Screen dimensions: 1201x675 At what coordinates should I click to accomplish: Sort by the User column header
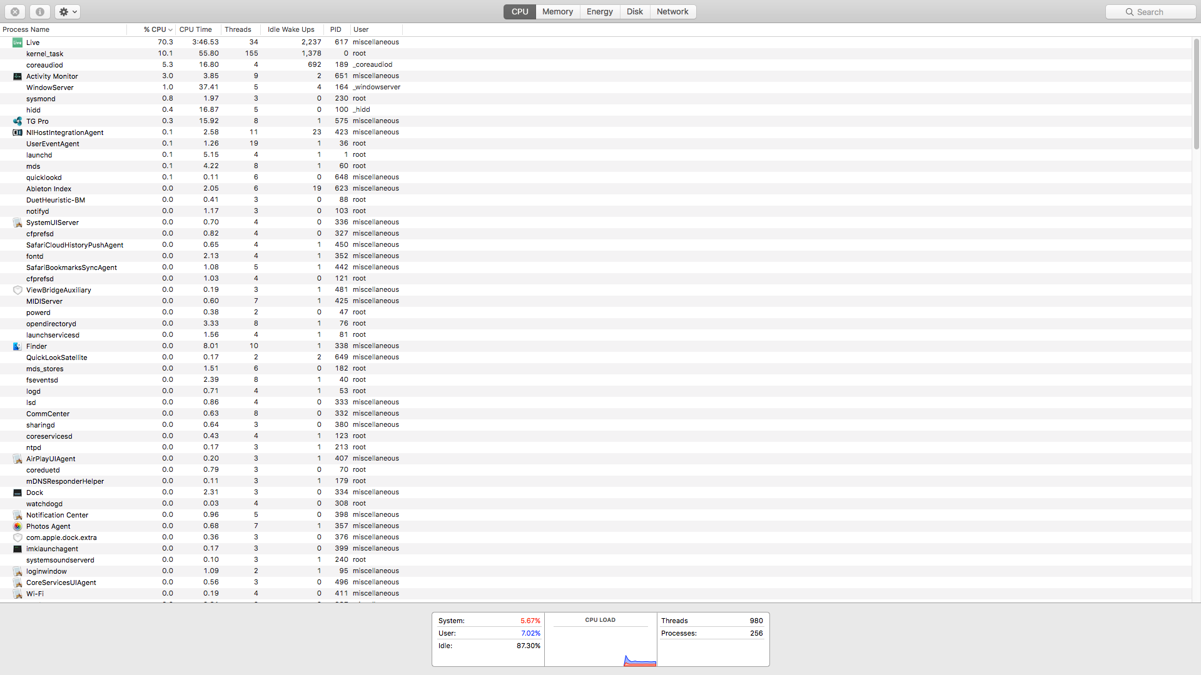click(x=377, y=29)
